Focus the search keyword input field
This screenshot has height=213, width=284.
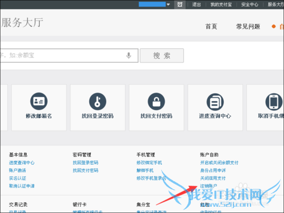[x=69, y=56]
